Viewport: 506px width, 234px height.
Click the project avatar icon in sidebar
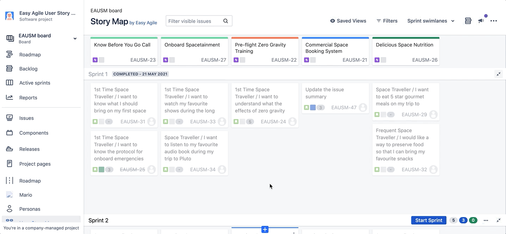[10, 16]
